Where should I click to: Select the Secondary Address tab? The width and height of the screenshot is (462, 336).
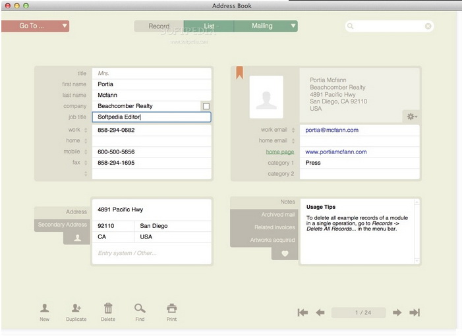[62, 225]
